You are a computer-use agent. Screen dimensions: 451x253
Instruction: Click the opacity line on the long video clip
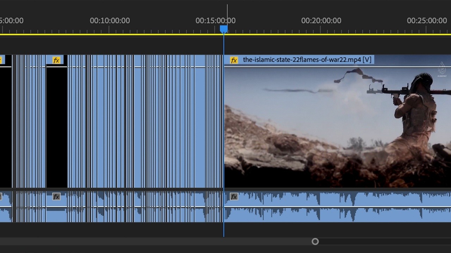point(337,66)
